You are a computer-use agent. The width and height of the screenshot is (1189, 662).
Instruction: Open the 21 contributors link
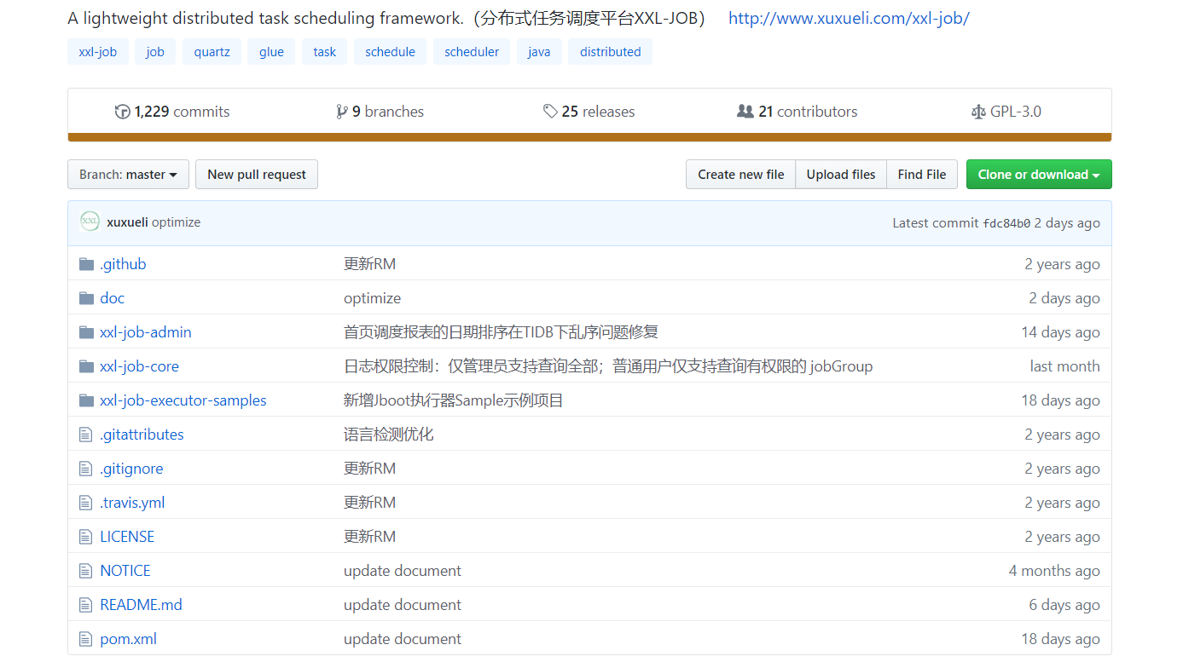797,112
